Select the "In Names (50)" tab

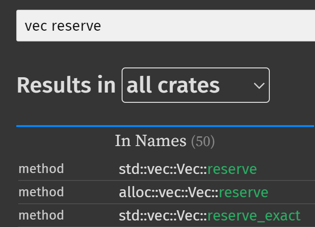tap(164, 141)
